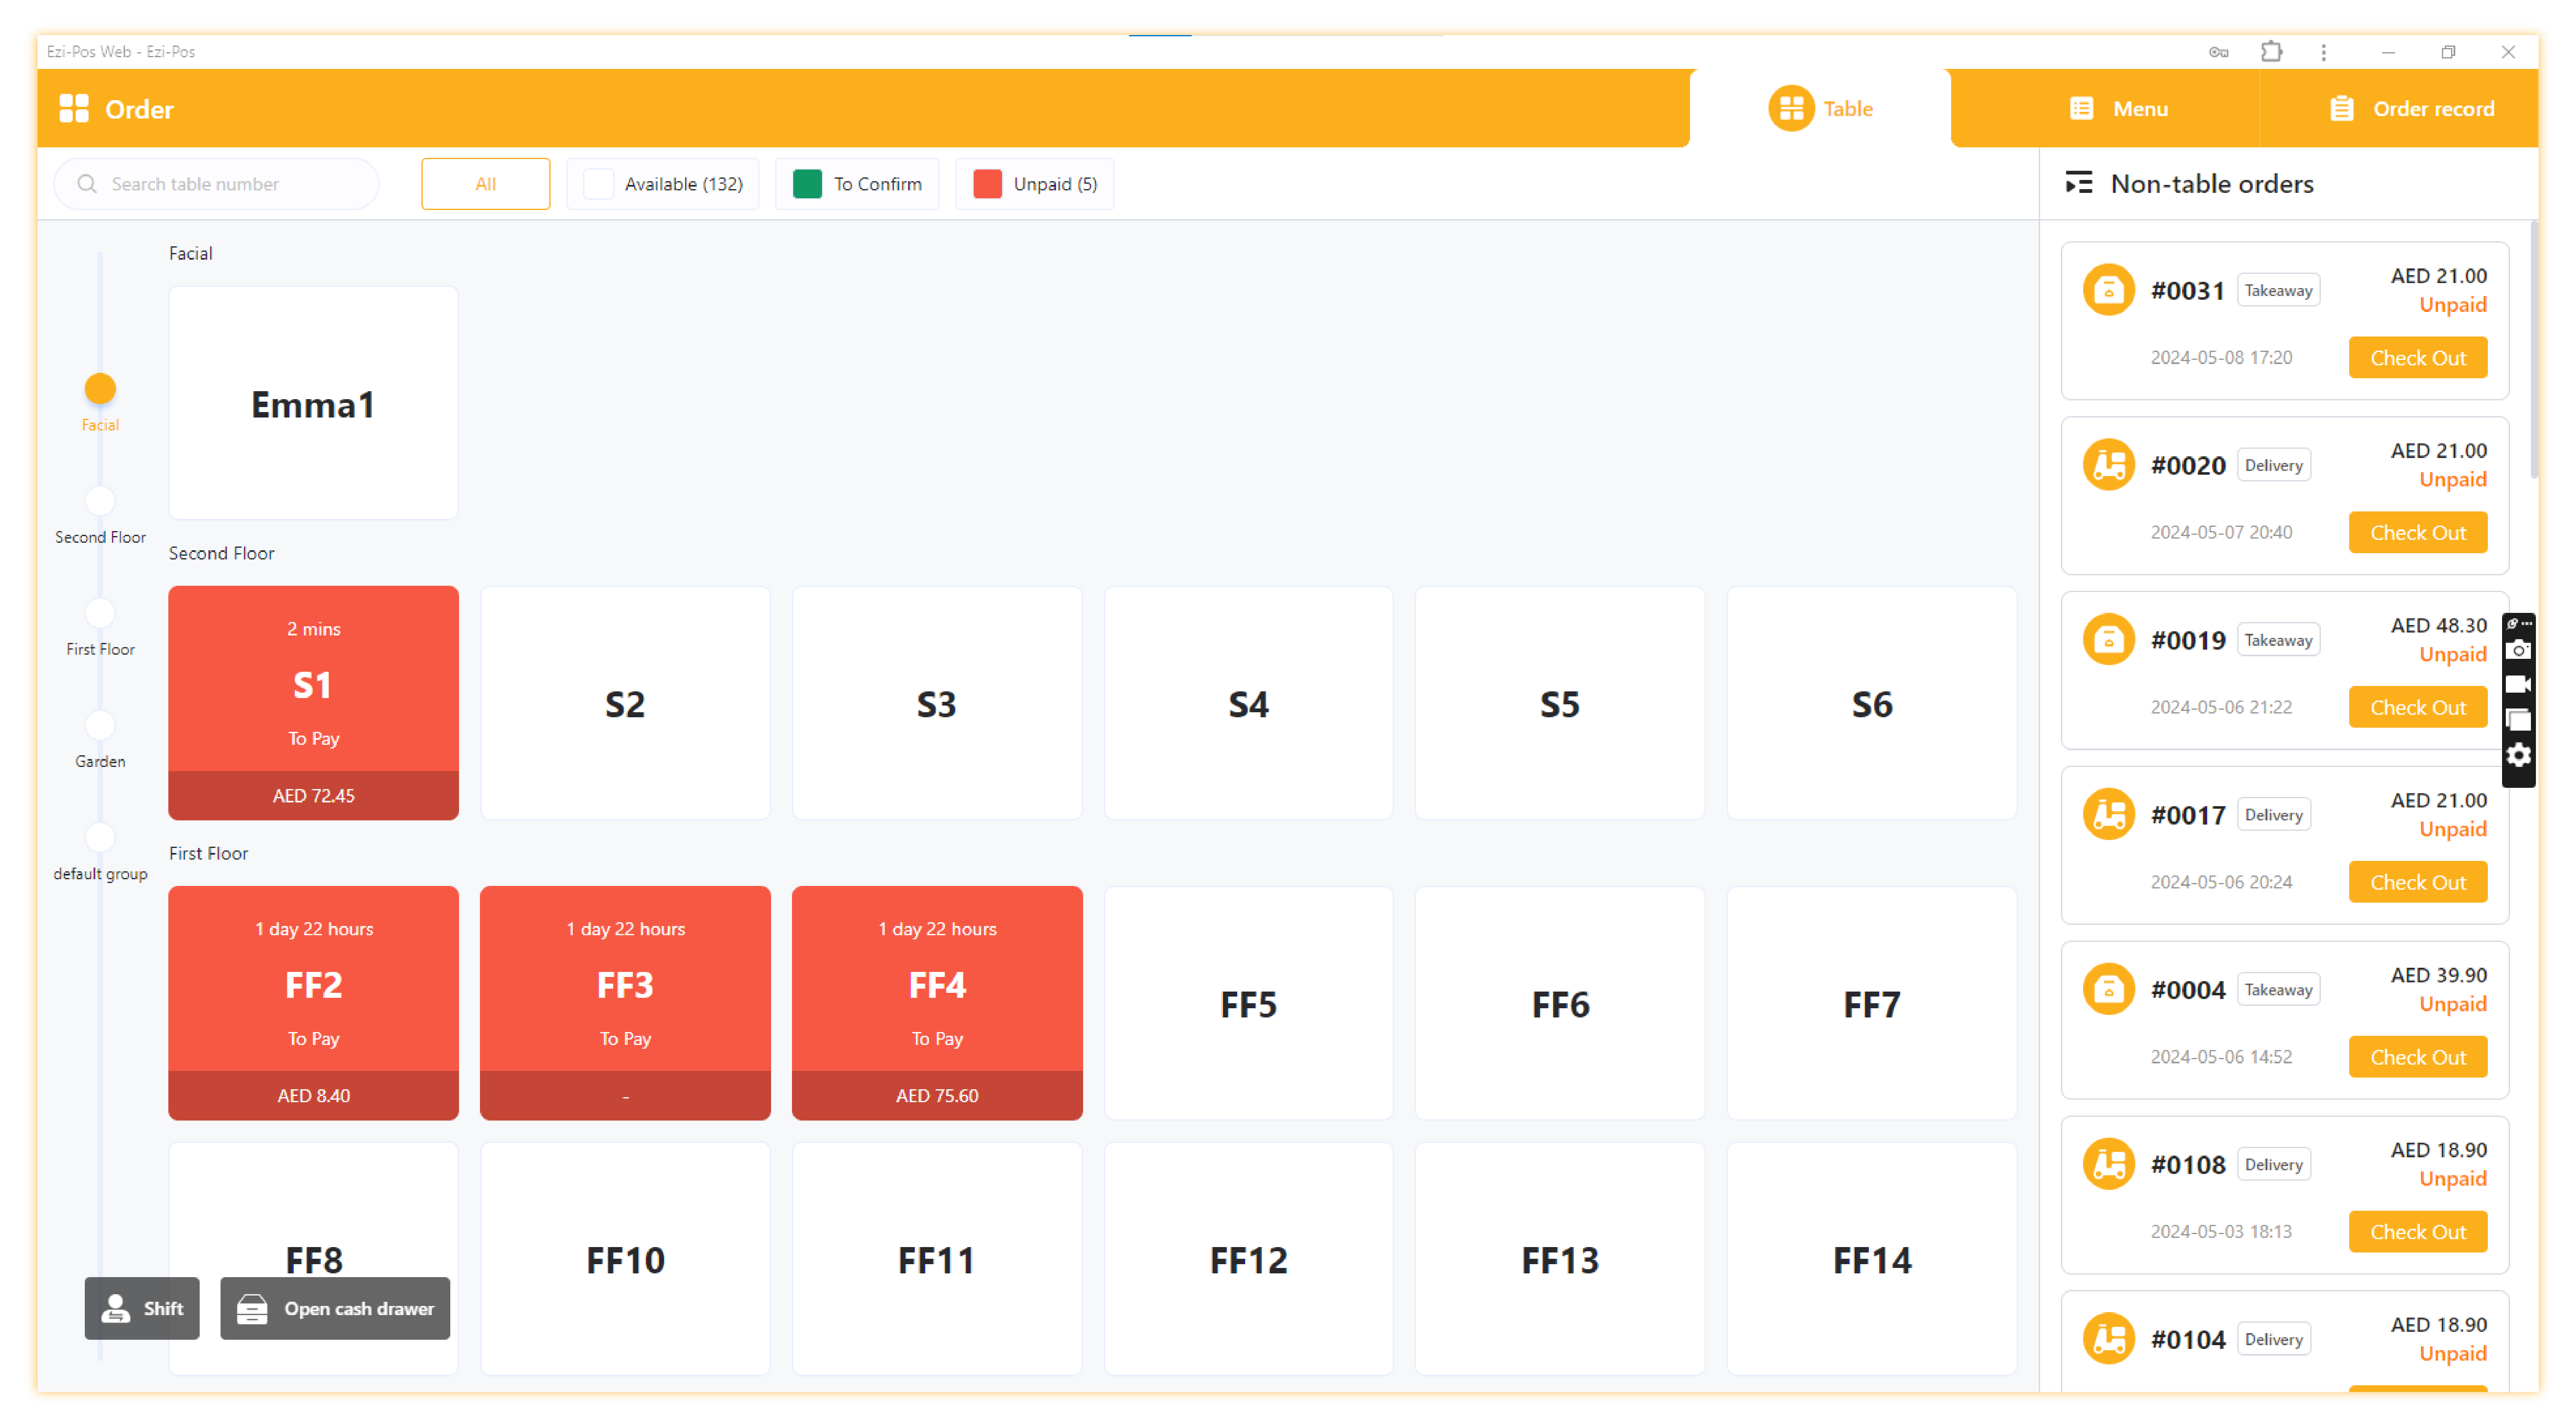Viewport: 2576px width, 1427px height.
Task: Click the takeaway bag icon for order #0031
Action: tap(2108, 290)
